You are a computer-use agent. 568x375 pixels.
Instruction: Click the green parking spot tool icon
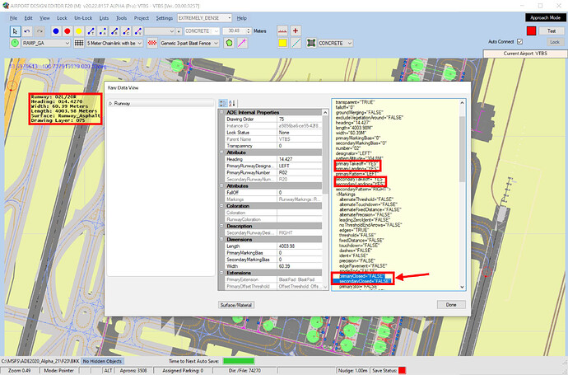[15, 43]
